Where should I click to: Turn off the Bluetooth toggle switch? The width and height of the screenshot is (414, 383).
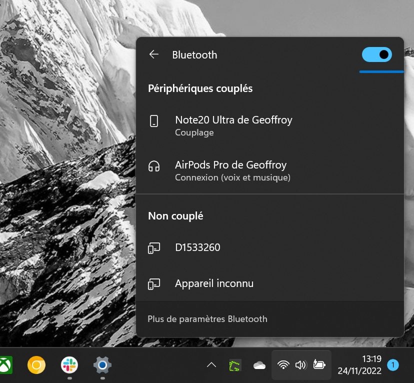click(x=377, y=54)
